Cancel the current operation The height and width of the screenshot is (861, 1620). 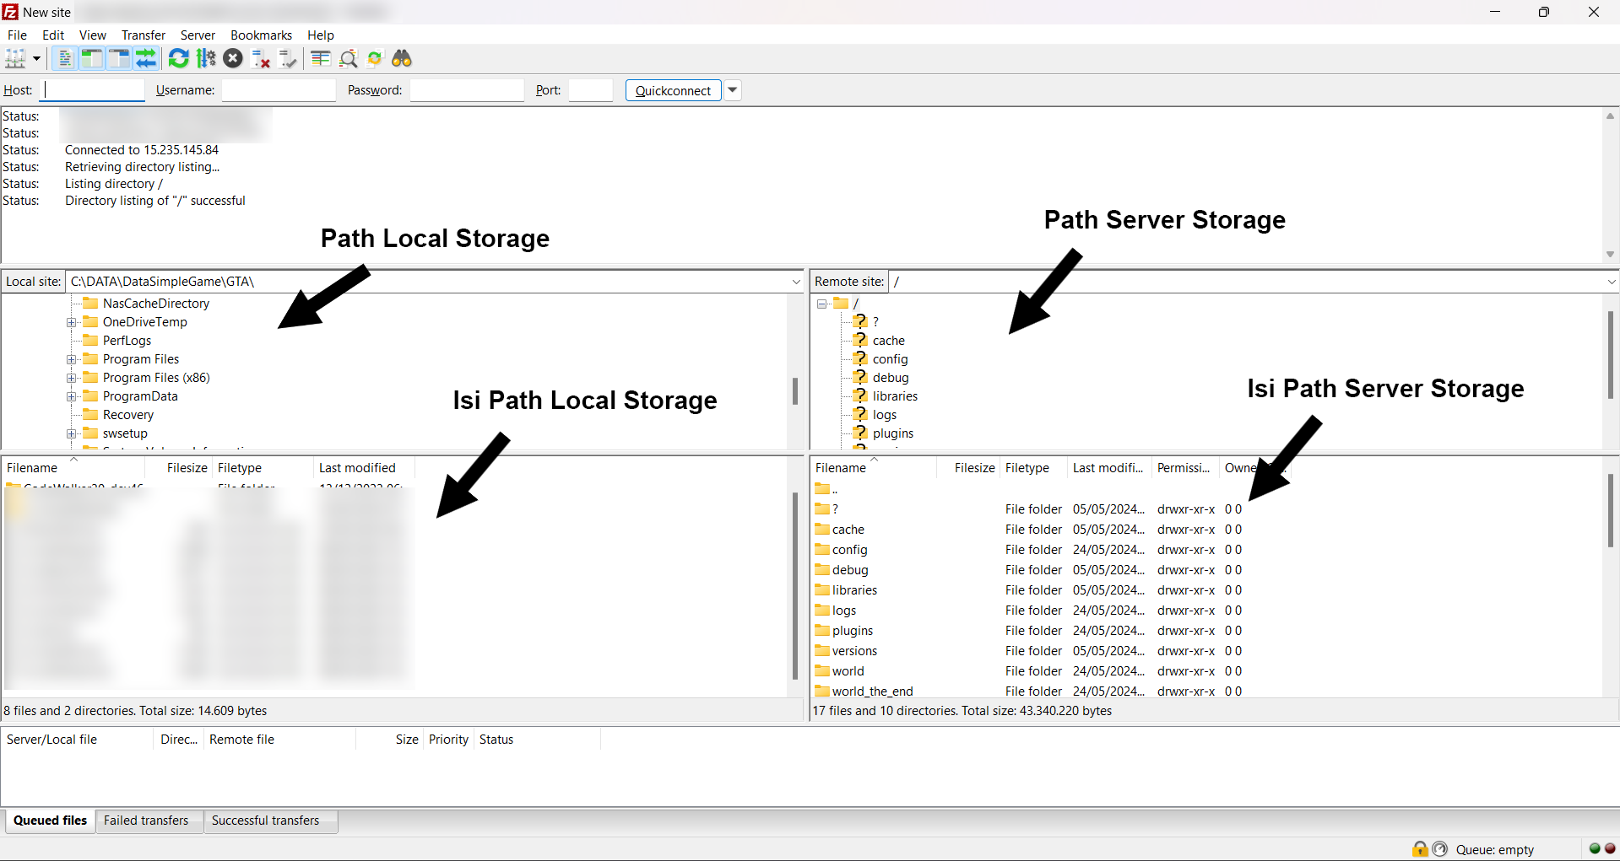click(x=233, y=58)
